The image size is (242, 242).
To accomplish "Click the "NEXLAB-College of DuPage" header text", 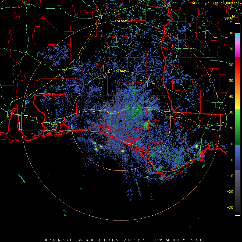I will pos(215,3).
